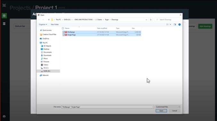The image size is (217, 121).
Task: Click the green projects icon in Togal sidebar
Action: coord(4,16)
